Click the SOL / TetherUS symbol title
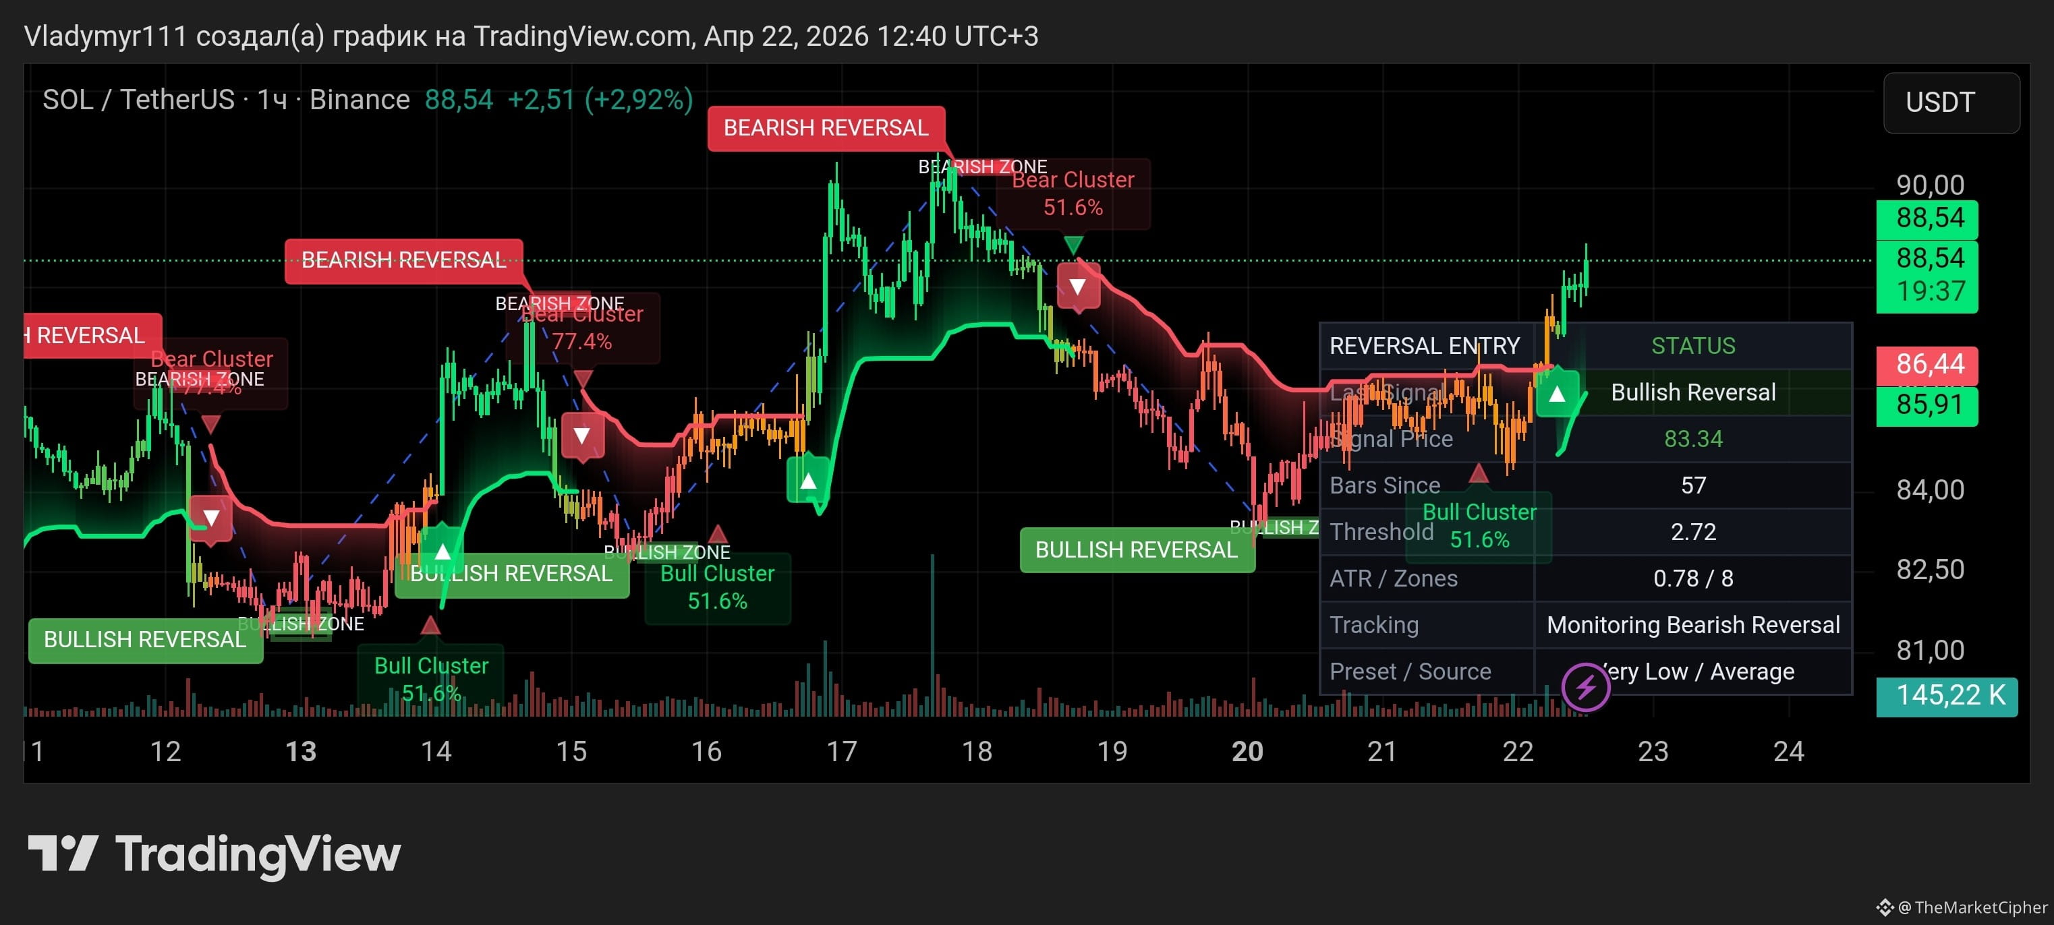 pos(139,100)
